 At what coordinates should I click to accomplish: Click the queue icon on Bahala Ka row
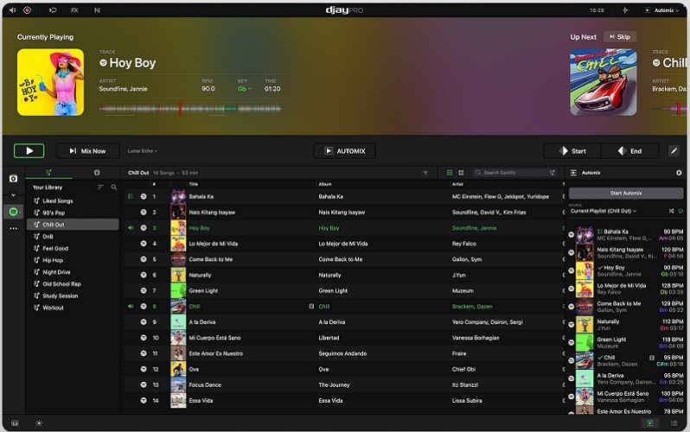pyautogui.click(x=131, y=197)
